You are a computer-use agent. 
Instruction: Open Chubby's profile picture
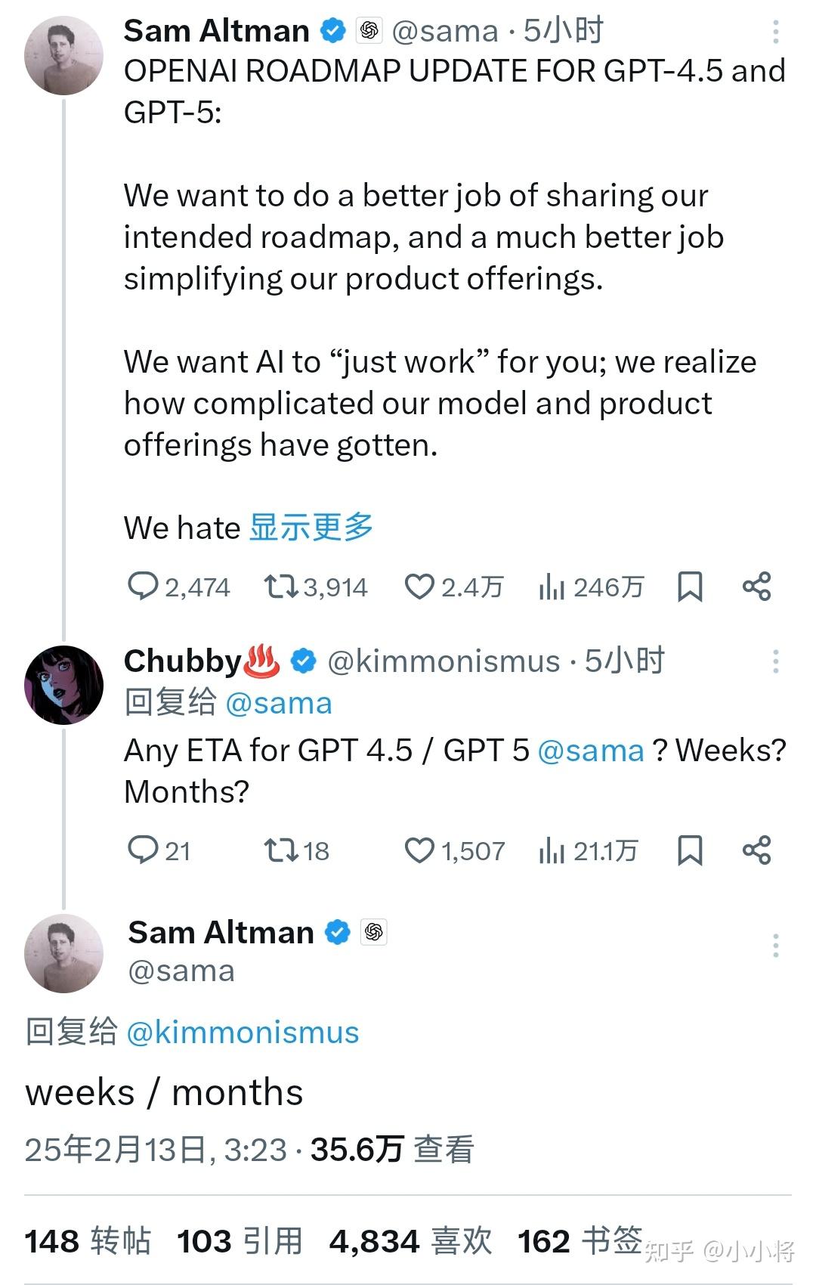pos(64,683)
